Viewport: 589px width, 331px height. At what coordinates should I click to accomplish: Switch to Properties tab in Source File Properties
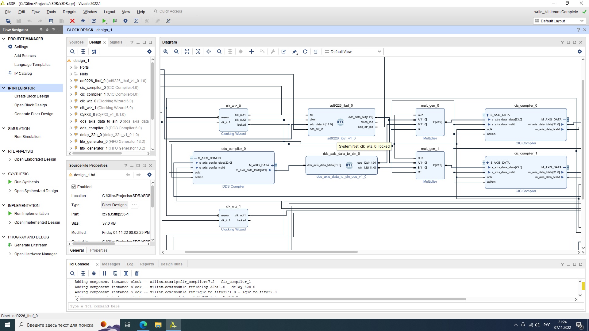pos(99,250)
